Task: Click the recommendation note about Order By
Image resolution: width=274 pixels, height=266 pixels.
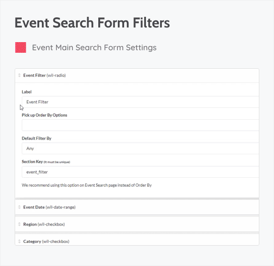Action: 87,185
